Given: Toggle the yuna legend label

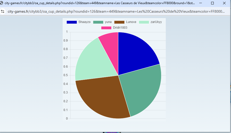Looking at the screenshot, I should (x=108, y=22).
